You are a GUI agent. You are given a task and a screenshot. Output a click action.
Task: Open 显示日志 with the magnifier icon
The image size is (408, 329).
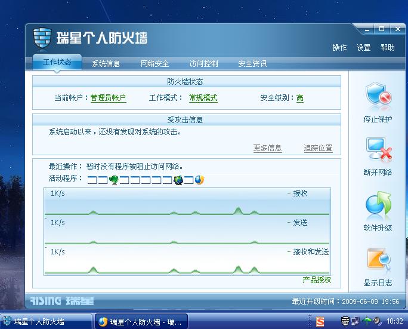coord(379,260)
